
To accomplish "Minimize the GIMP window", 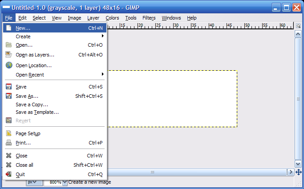I will tap(276, 8).
